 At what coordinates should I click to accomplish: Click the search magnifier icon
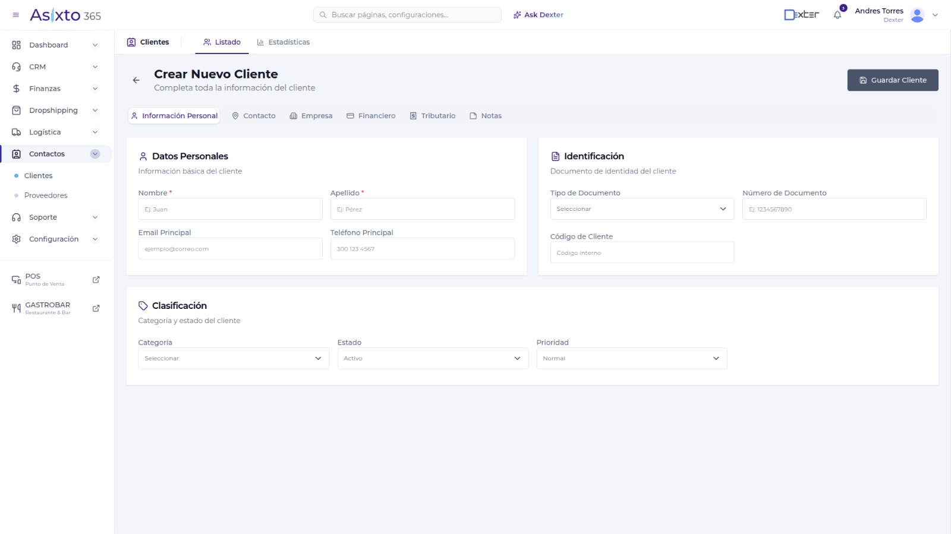(x=323, y=15)
